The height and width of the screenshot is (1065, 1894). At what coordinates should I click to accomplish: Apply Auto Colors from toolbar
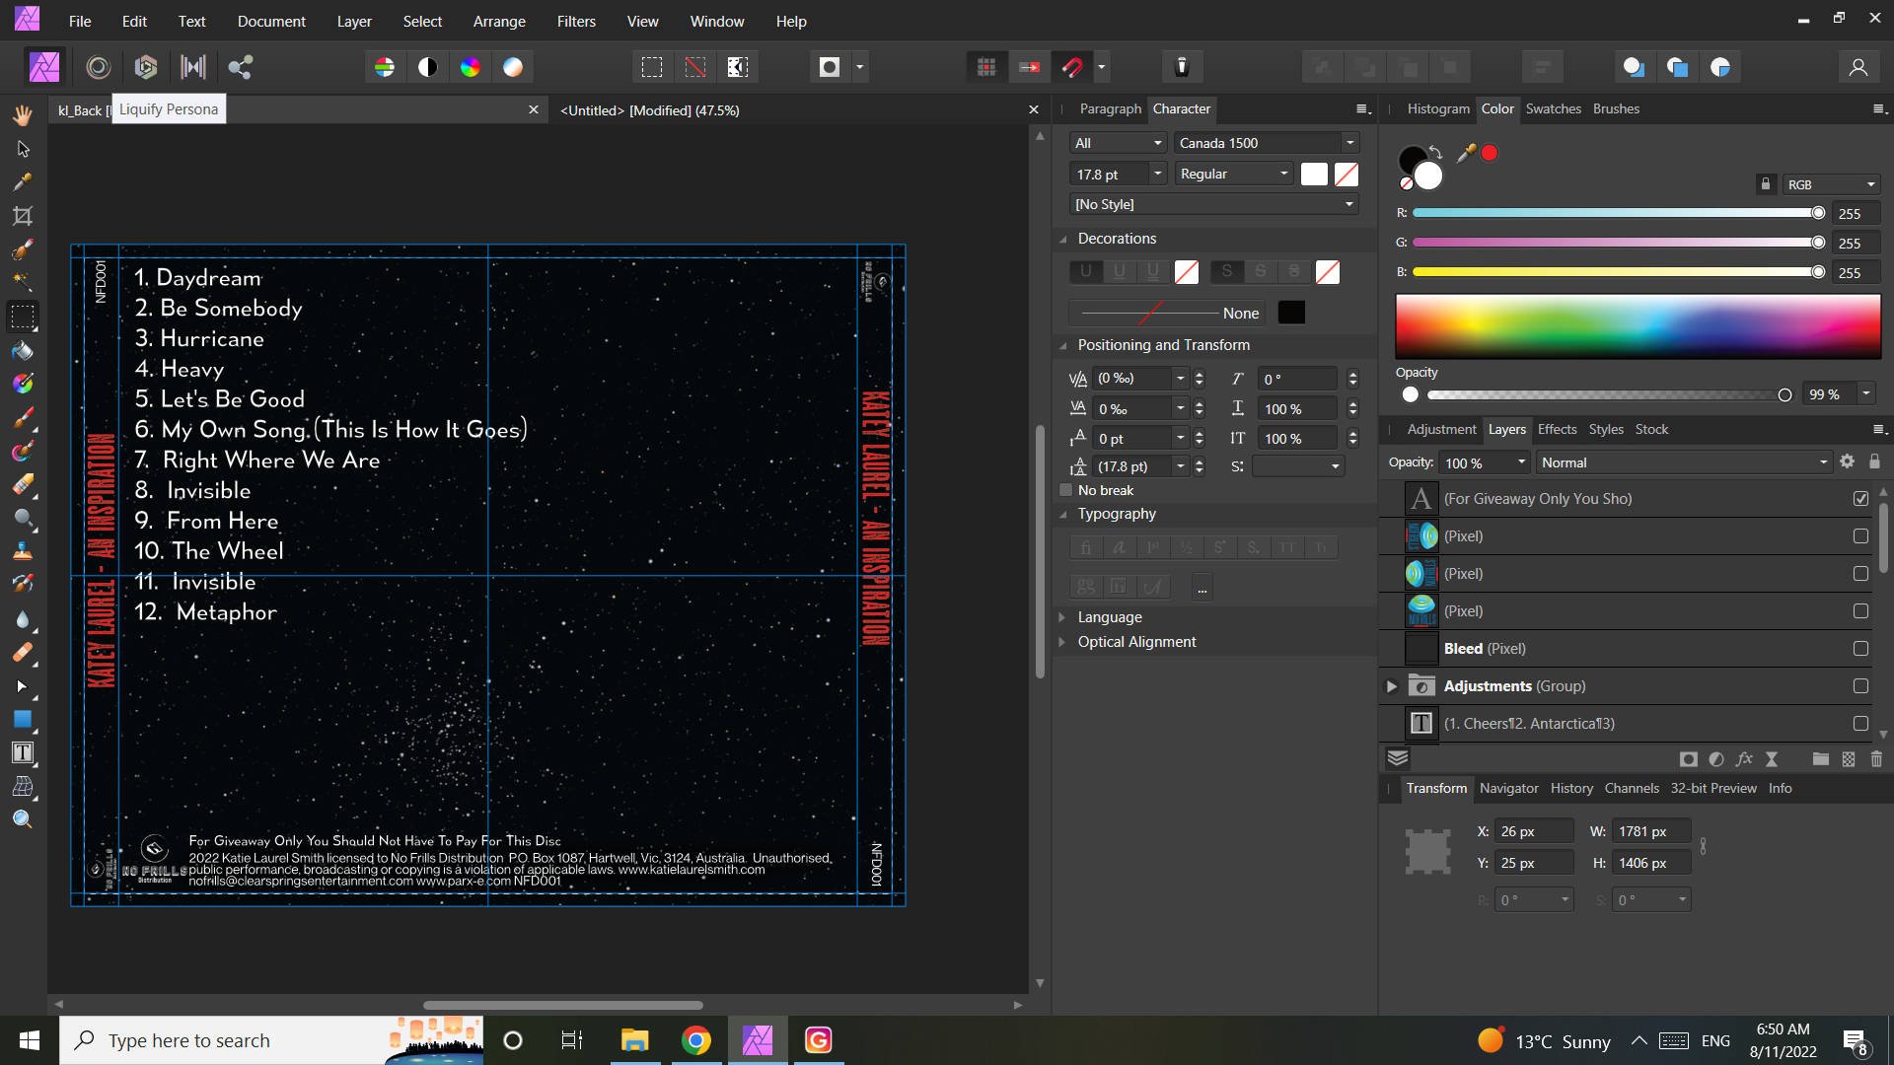point(471,67)
